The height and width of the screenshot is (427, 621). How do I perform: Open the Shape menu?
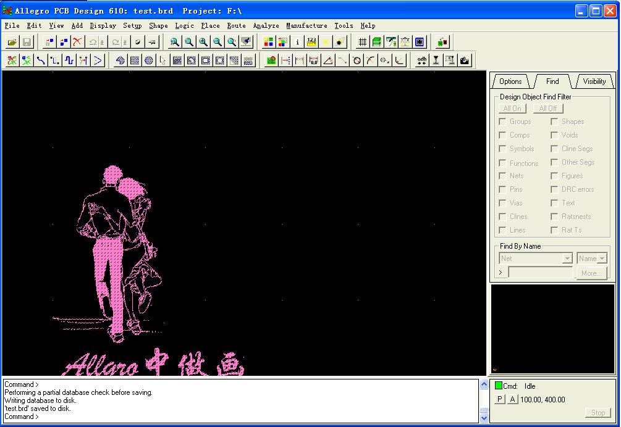pos(158,26)
